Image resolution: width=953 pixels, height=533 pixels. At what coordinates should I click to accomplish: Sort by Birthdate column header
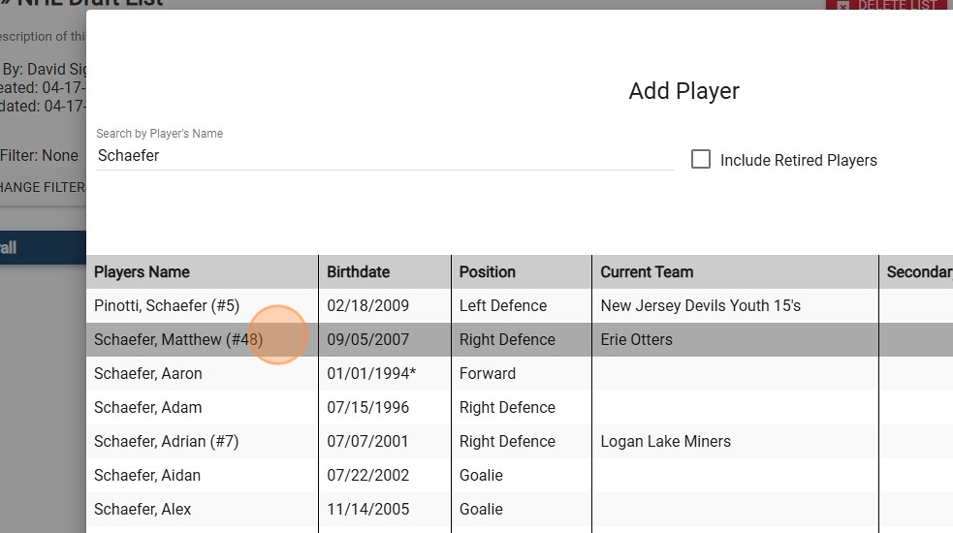(x=359, y=272)
